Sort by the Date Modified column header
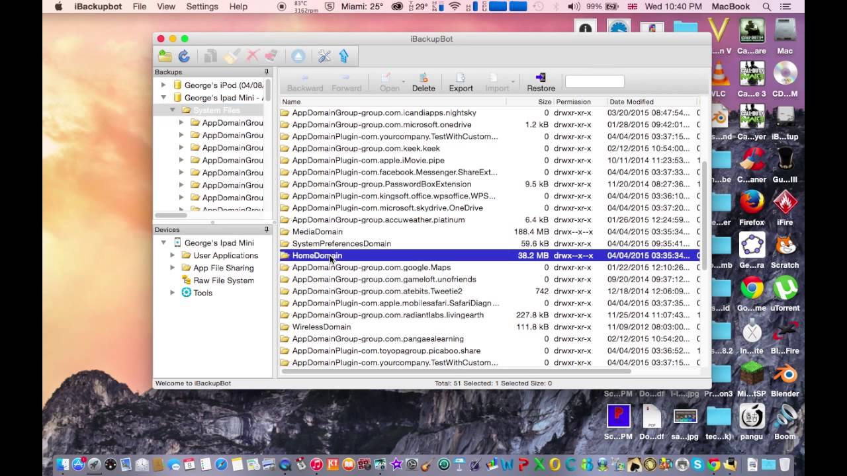This screenshot has height=476, width=847. (652, 102)
